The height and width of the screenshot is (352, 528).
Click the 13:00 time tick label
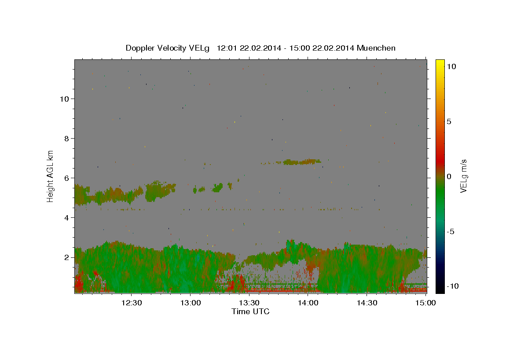coord(191,303)
